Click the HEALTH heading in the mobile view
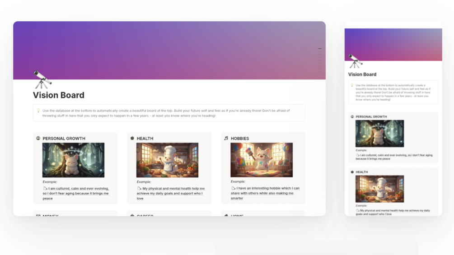Screen dimensions: 454x255 coord(362,172)
